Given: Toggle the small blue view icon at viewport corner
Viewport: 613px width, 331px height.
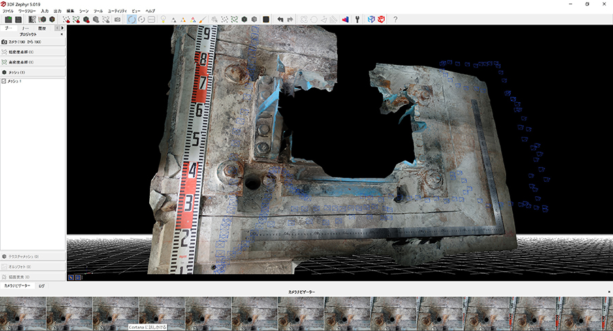Looking at the screenshot, I should pos(71,277).
